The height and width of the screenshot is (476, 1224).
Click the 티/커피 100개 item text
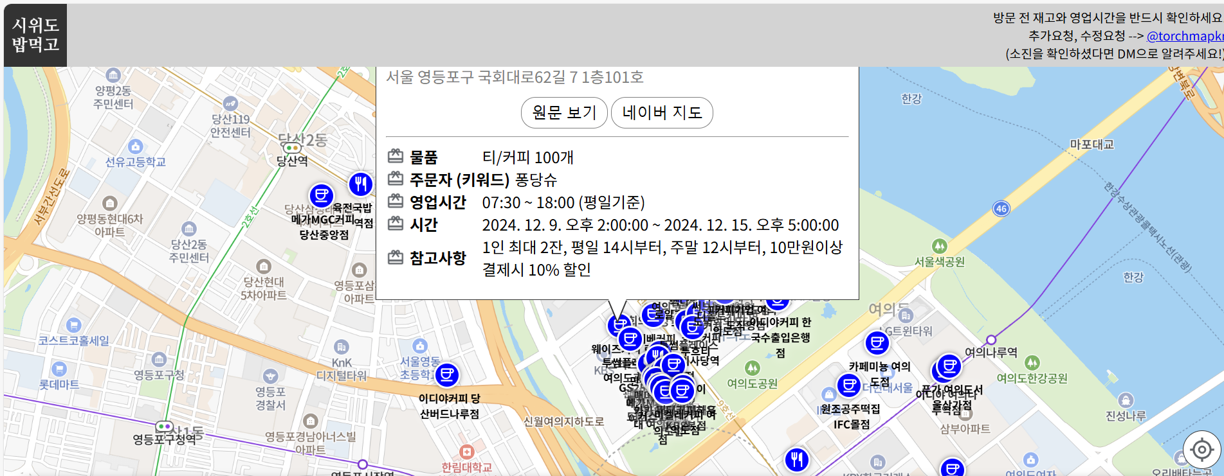click(x=528, y=157)
